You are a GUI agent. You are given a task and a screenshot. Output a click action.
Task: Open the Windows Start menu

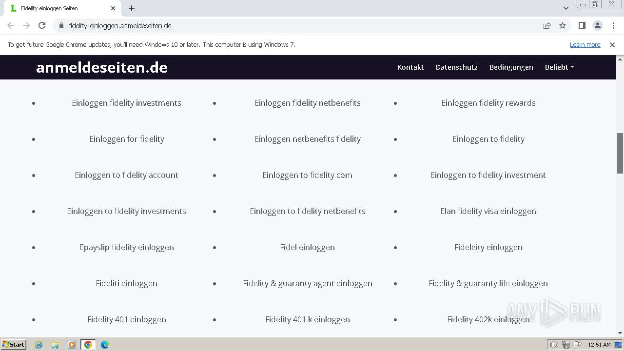(x=14, y=344)
